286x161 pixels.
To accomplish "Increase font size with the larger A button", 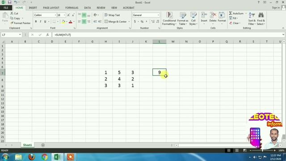I will [x=68, y=15].
